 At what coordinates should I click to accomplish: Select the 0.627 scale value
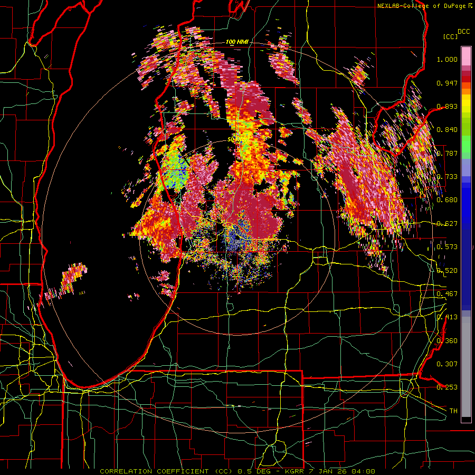(447, 224)
